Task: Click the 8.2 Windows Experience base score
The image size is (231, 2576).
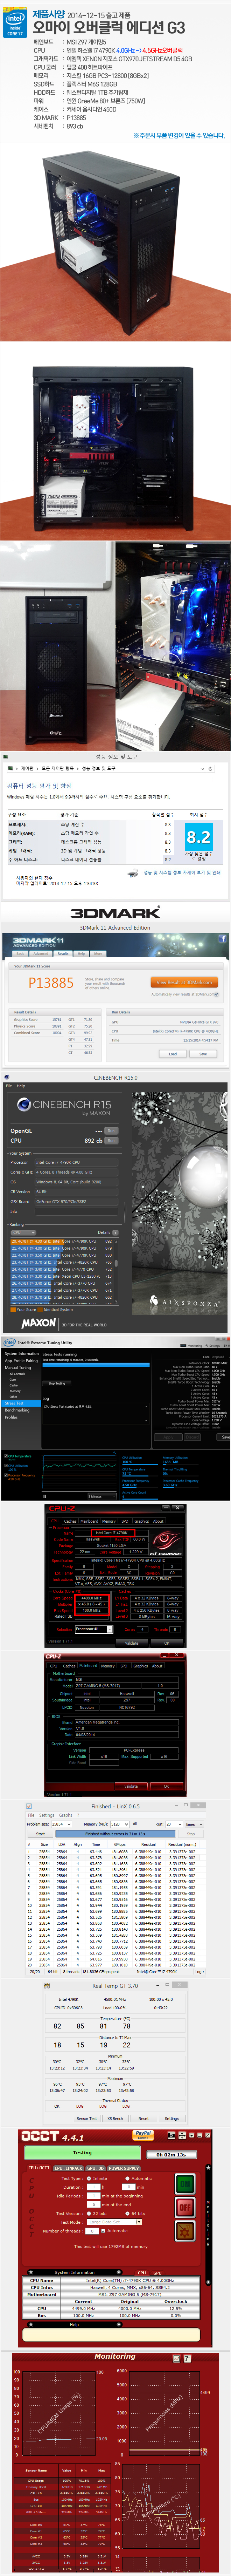Action: tap(199, 837)
